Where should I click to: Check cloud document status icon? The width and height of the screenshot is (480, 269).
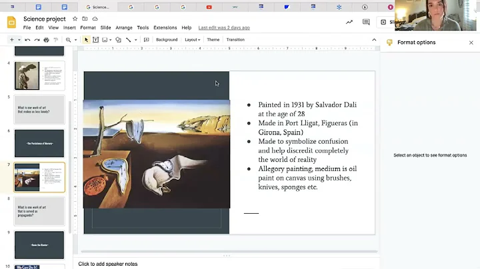[95, 19]
